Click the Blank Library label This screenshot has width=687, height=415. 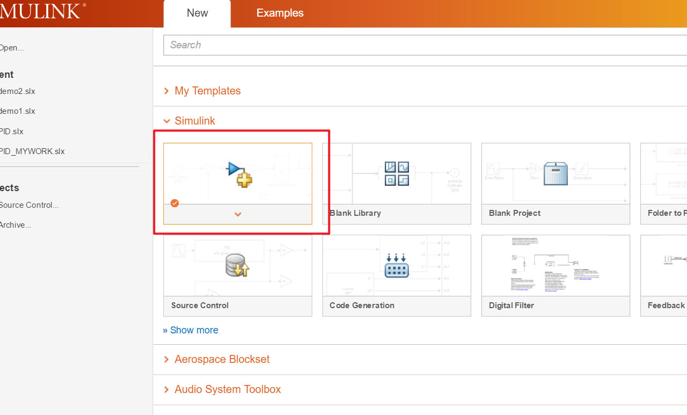355,213
